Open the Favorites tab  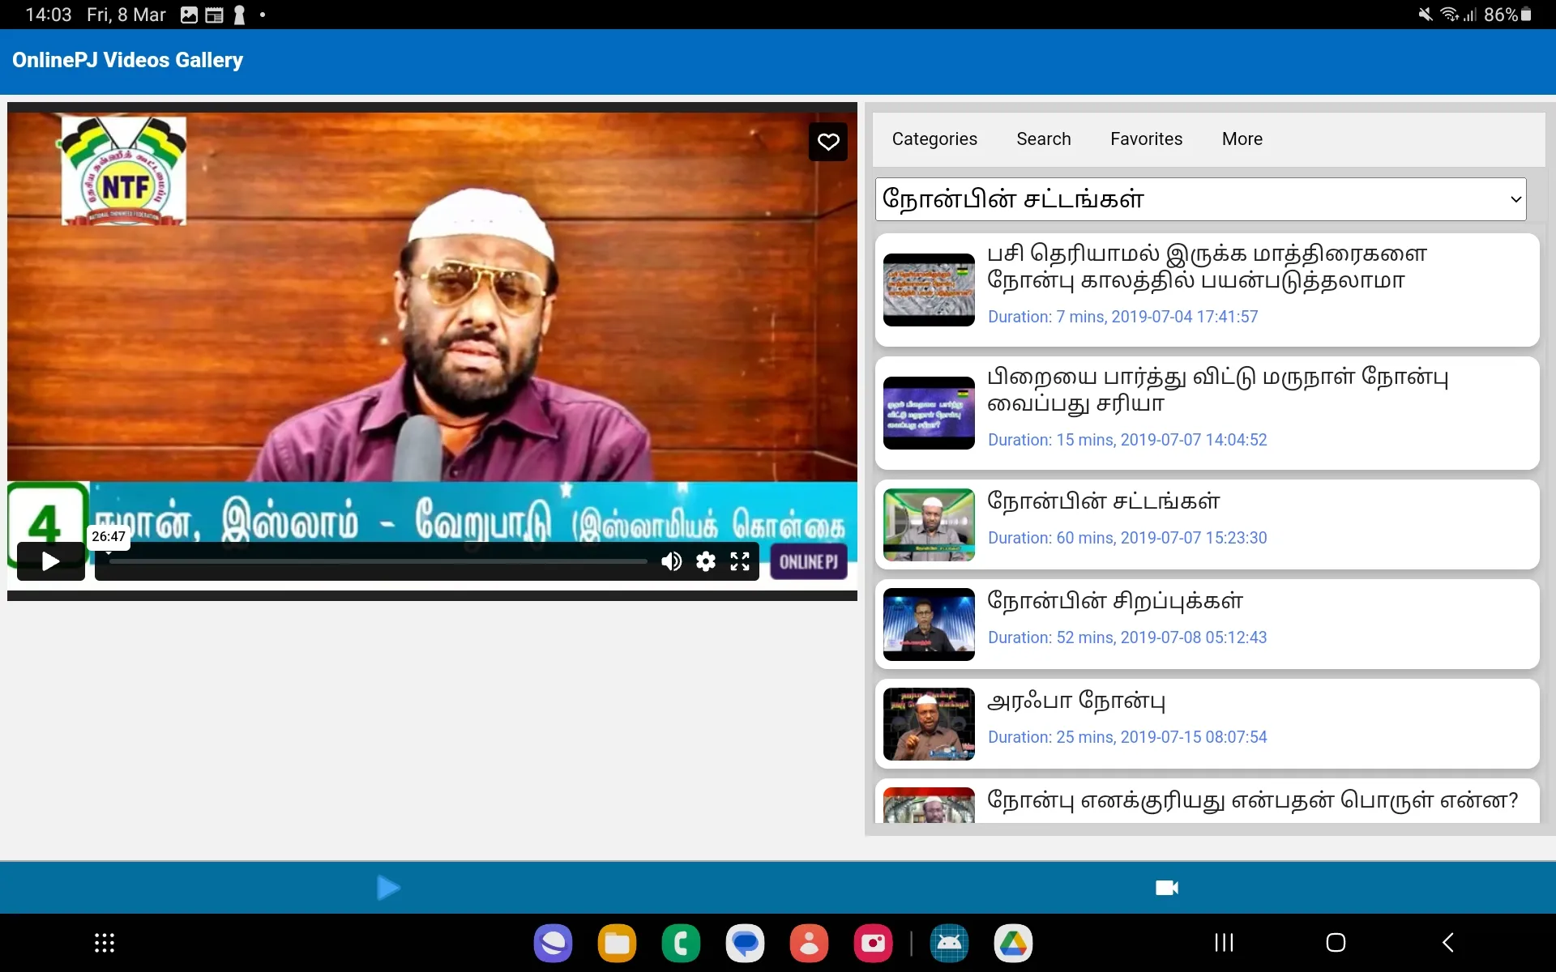(1146, 139)
